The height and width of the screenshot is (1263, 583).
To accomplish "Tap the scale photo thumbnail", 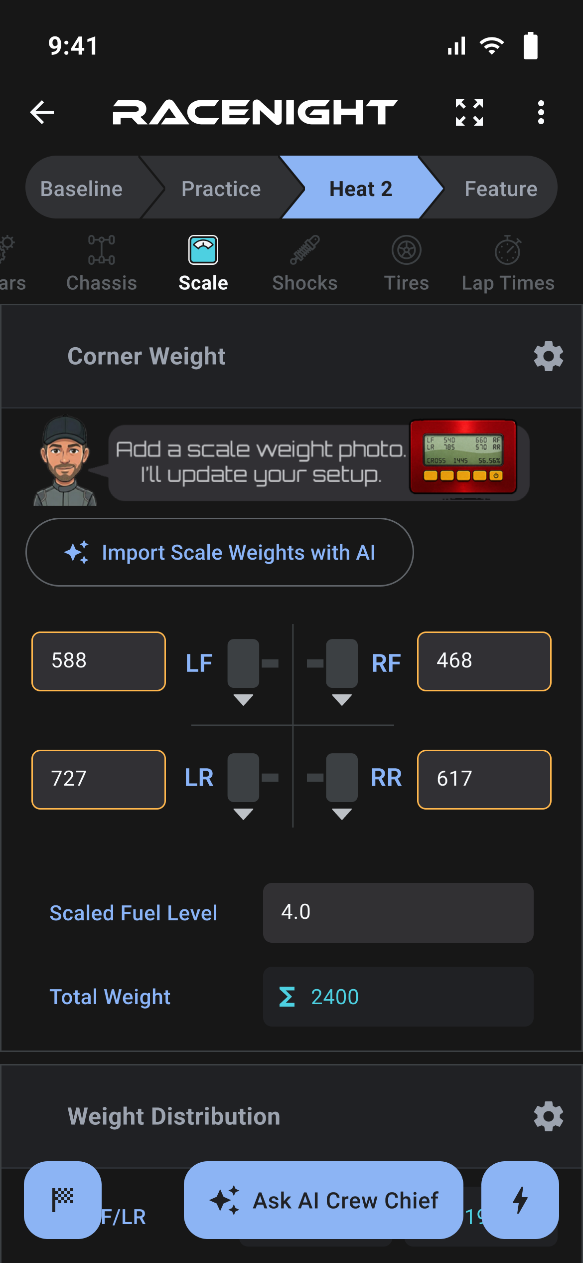I will [x=463, y=457].
